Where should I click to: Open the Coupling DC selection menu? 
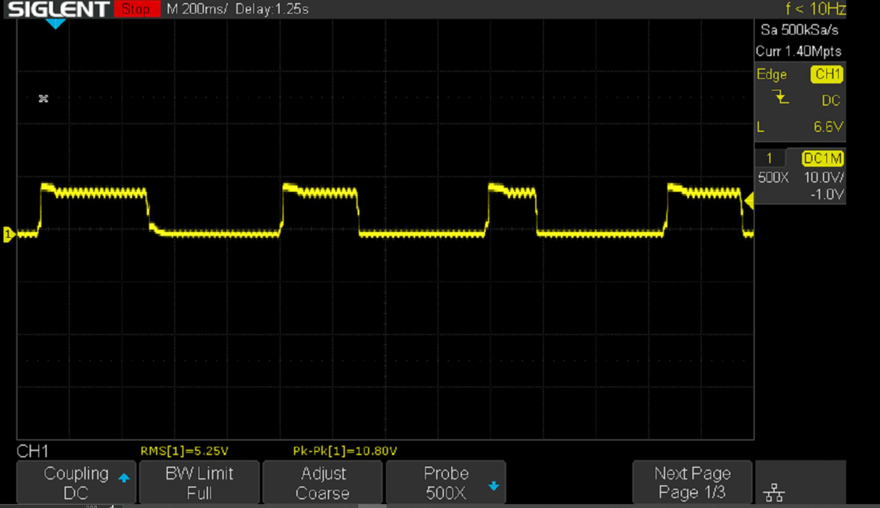(76, 482)
